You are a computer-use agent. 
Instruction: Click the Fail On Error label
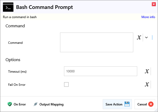pyautogui.click(x=17, y=84)
